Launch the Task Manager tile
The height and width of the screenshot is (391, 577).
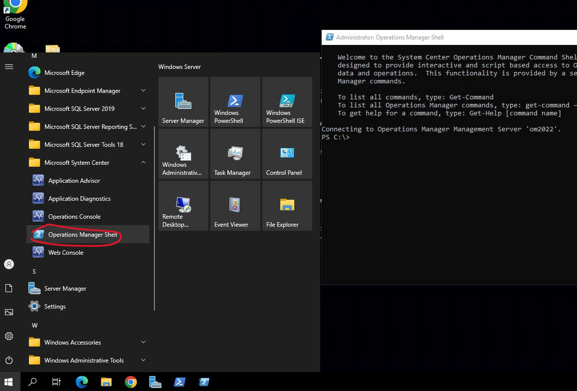235,154
